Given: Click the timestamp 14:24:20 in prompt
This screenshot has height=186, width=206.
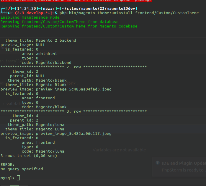Looking at the screenshot, I should click(x=27, y=9).
